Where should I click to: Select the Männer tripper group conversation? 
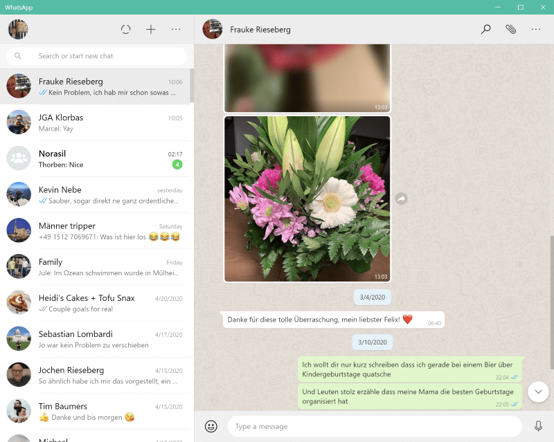pos(97,230)
